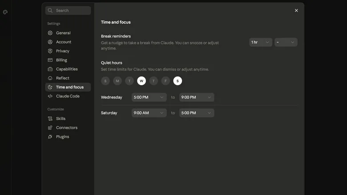Open the Reflect settings page
The image size is (347, 195).
(x=68, y=78)
